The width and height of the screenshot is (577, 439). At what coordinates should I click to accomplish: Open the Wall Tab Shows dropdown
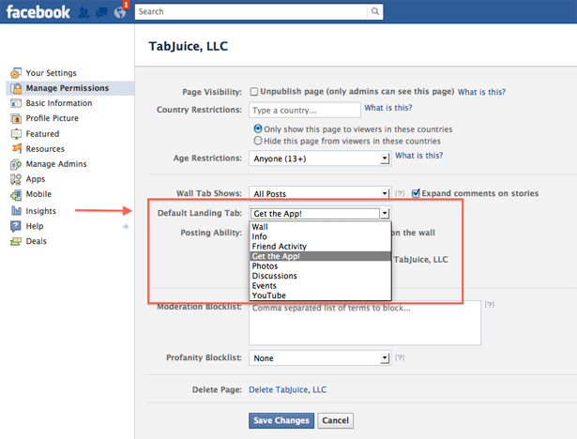(320, 193)
